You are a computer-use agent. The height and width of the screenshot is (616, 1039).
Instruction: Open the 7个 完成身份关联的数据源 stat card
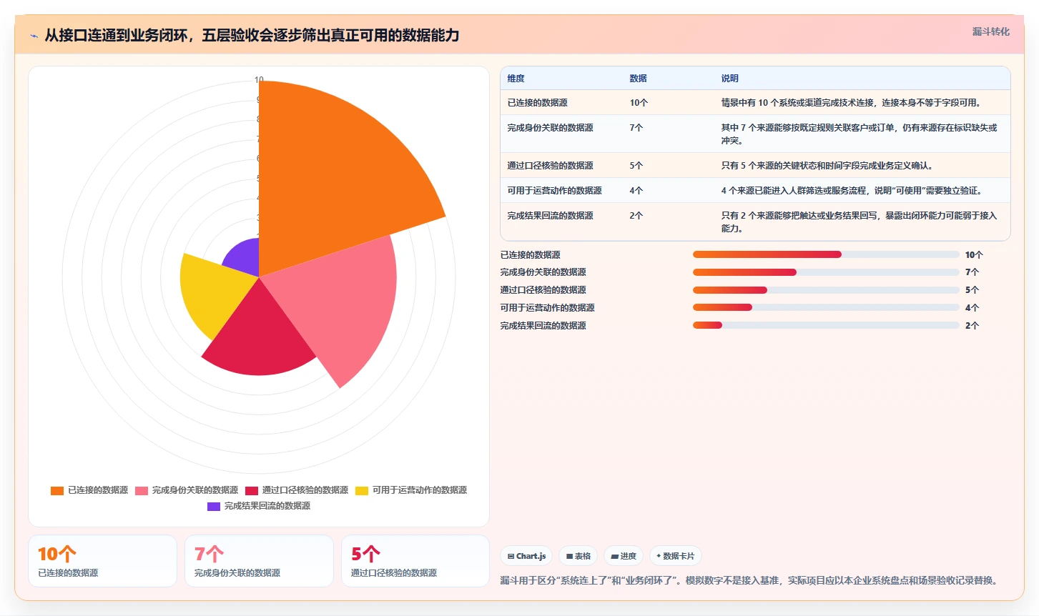(259, 561)
